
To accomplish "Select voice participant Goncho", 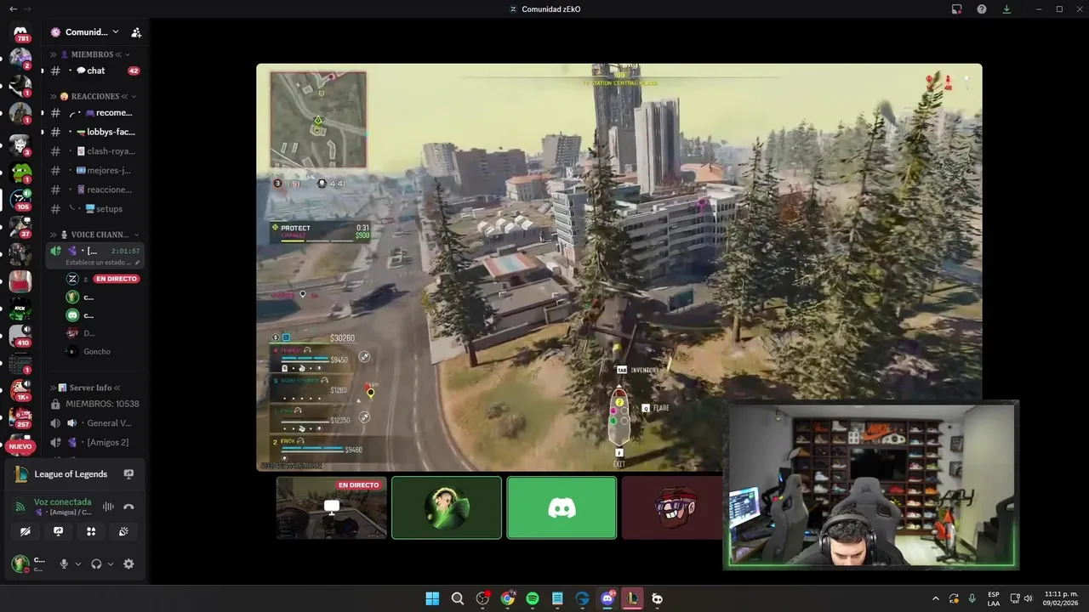I will click(94, 351).
